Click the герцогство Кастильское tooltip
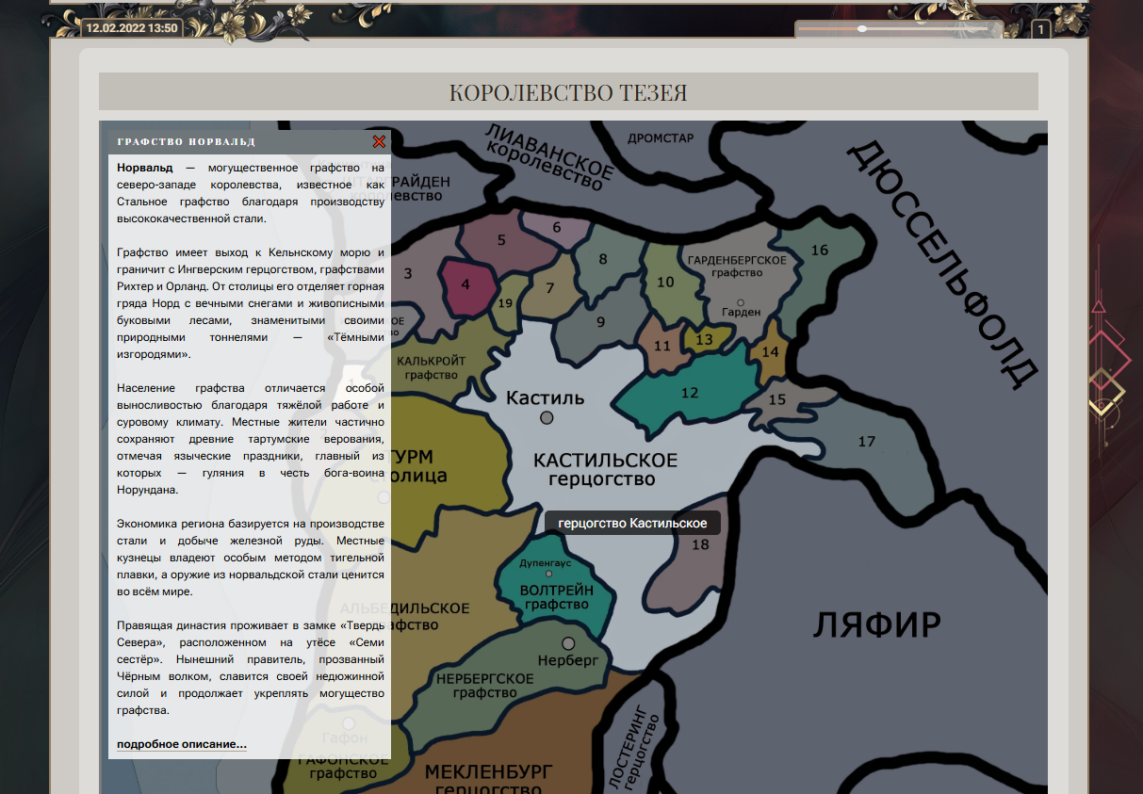This screenshot has height=794, width=1143. point(632,523)
